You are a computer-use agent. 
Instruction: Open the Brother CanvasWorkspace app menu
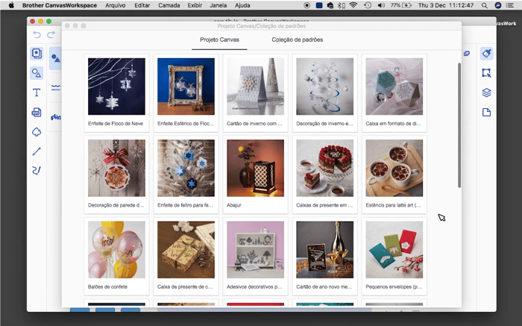point(60,5)
